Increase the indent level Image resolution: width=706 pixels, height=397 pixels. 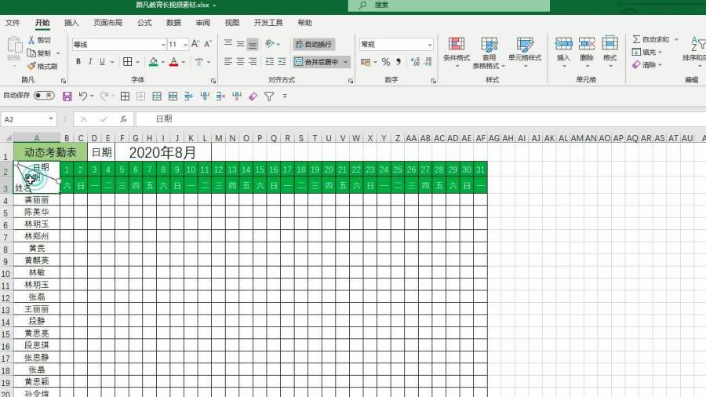(x=282, y=61)
